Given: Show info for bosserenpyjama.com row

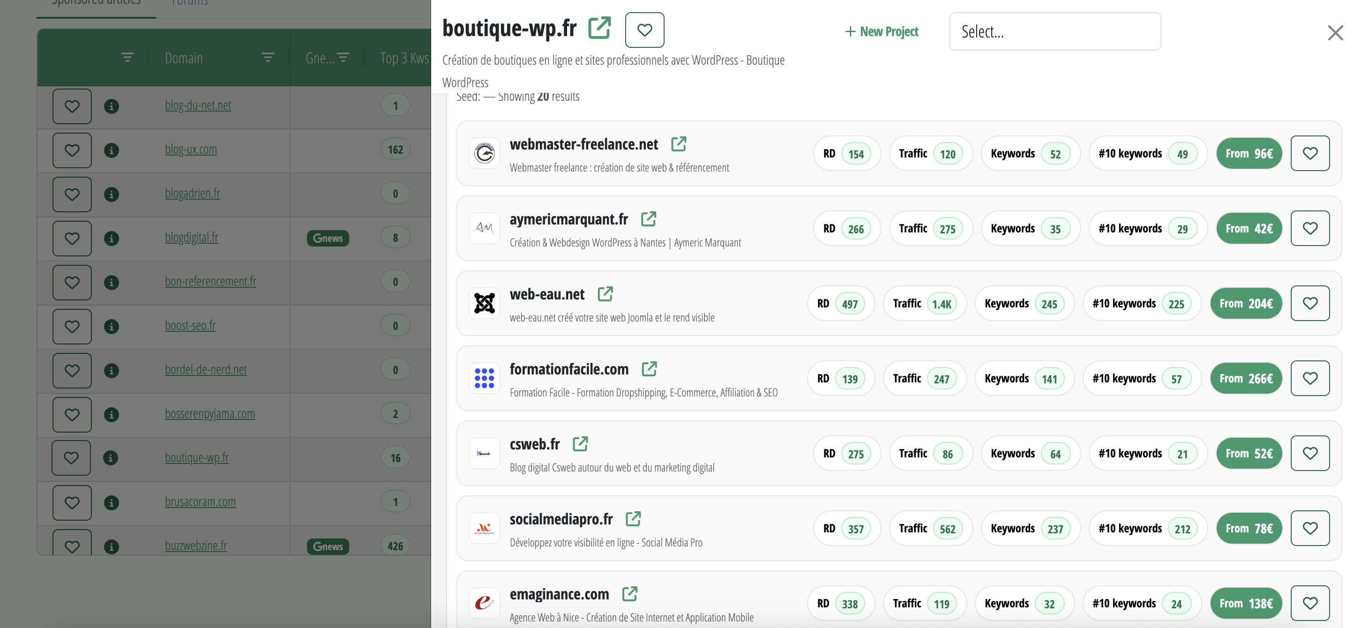Looking at the screenshot, I should click(111, 415).
